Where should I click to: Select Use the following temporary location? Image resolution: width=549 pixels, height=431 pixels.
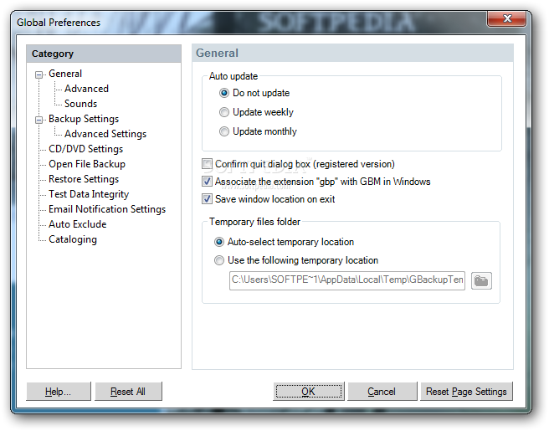click(219, 260)
